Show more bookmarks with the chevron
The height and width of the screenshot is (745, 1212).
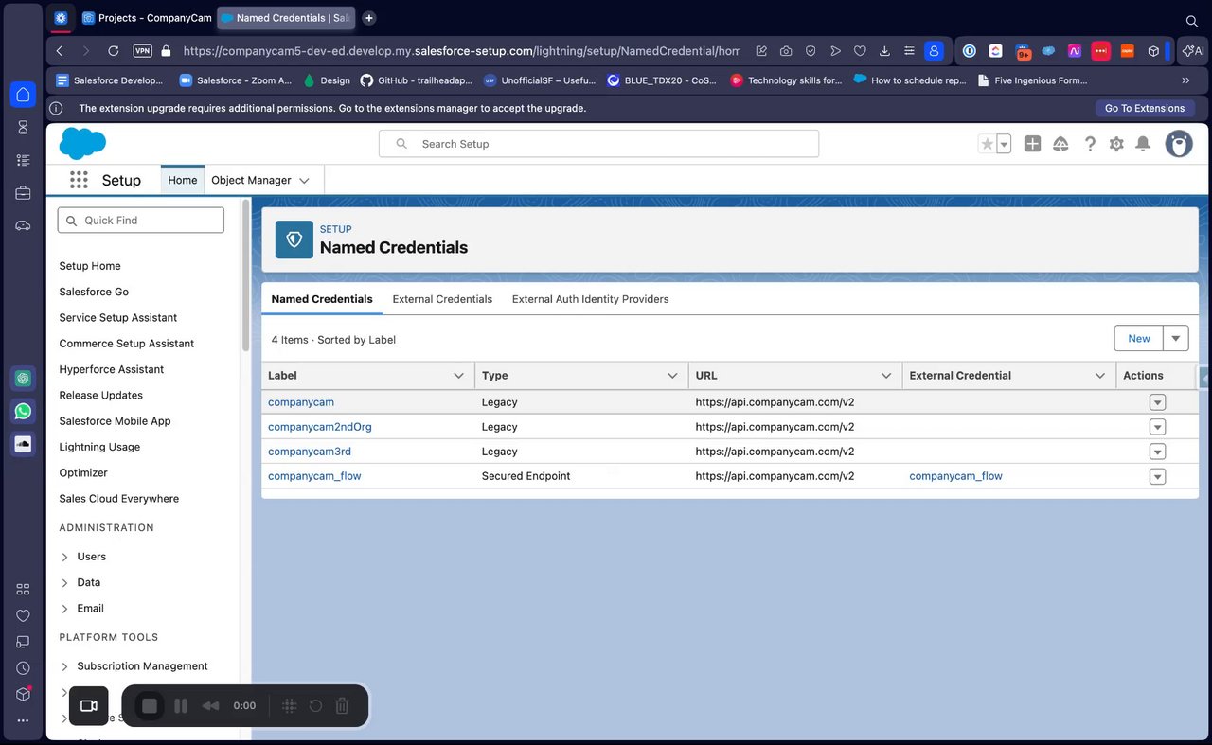click(1185, 80)
